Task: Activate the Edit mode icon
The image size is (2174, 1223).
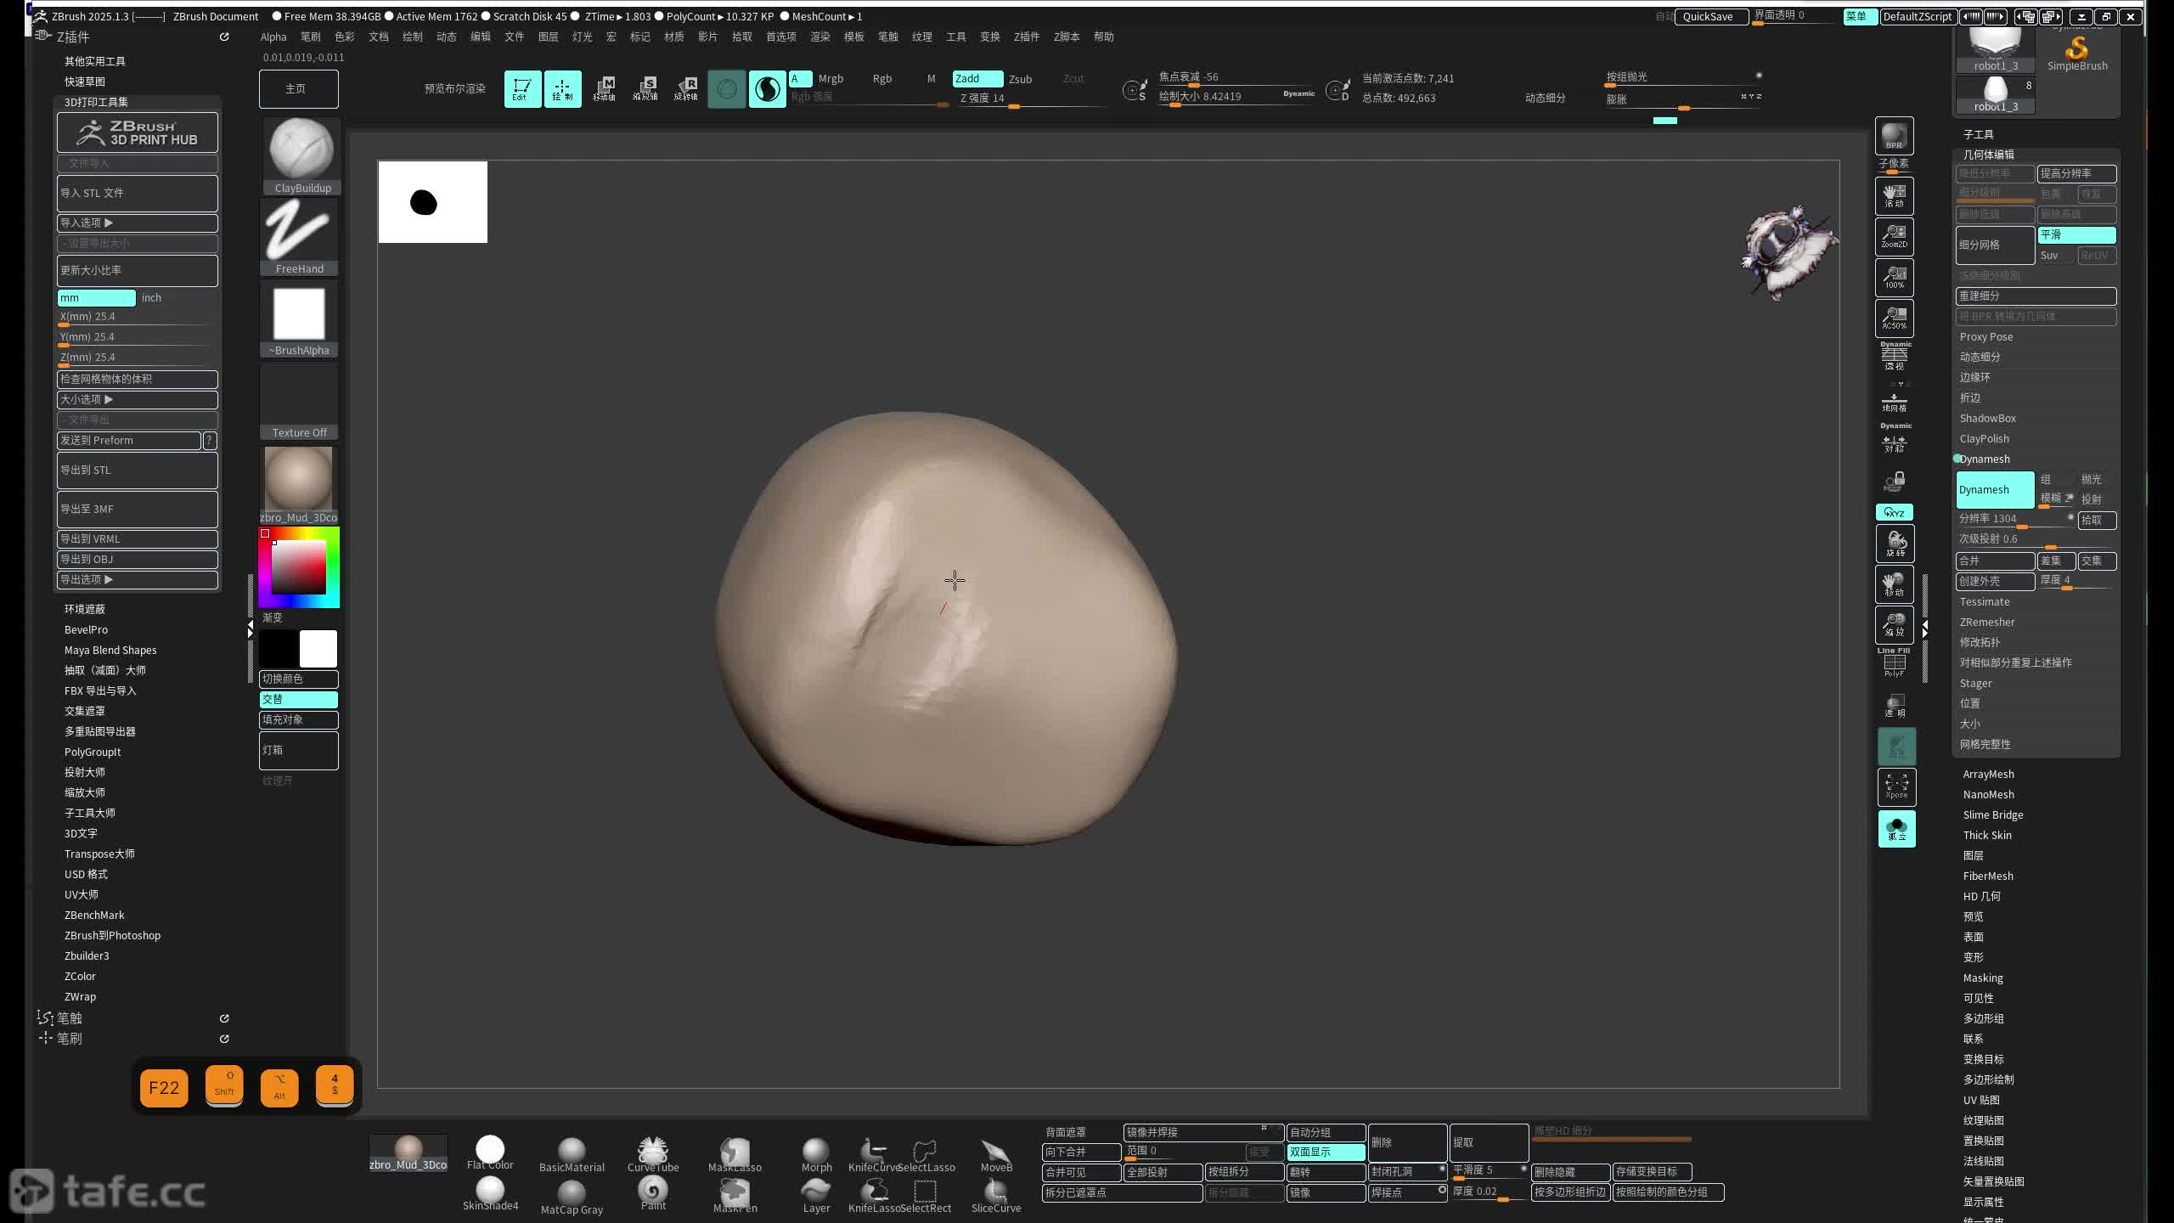Action: pos(522,88)
